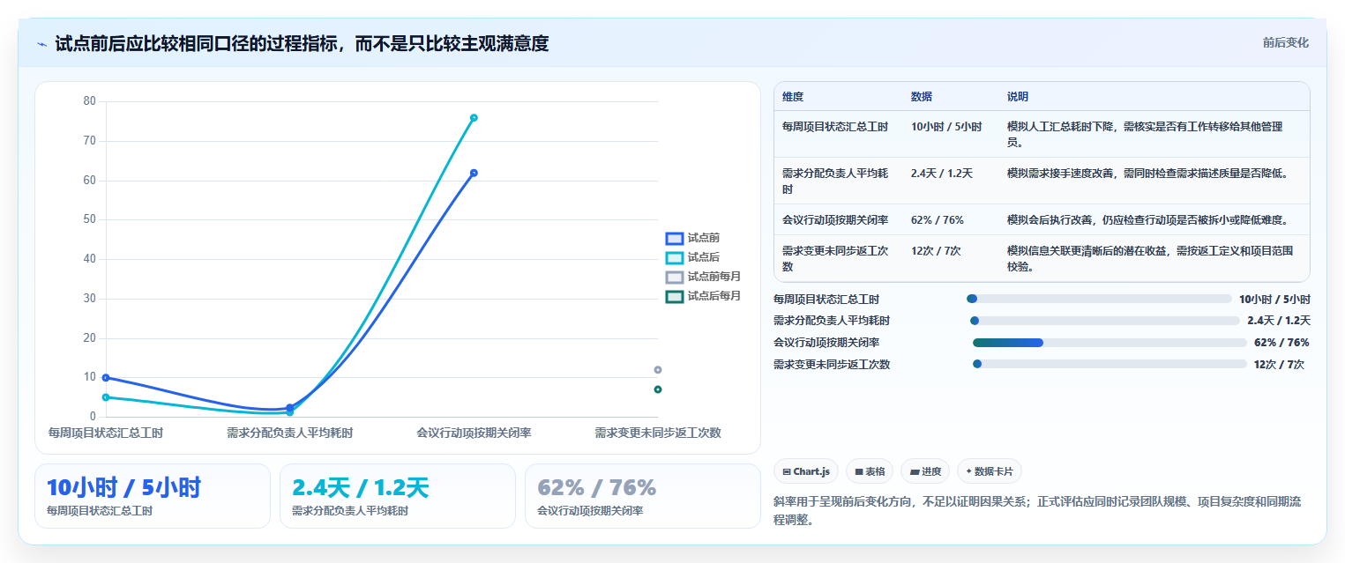Click the 数据 column header
Viewport: 1345px width, 563px height.
[922, 97]
